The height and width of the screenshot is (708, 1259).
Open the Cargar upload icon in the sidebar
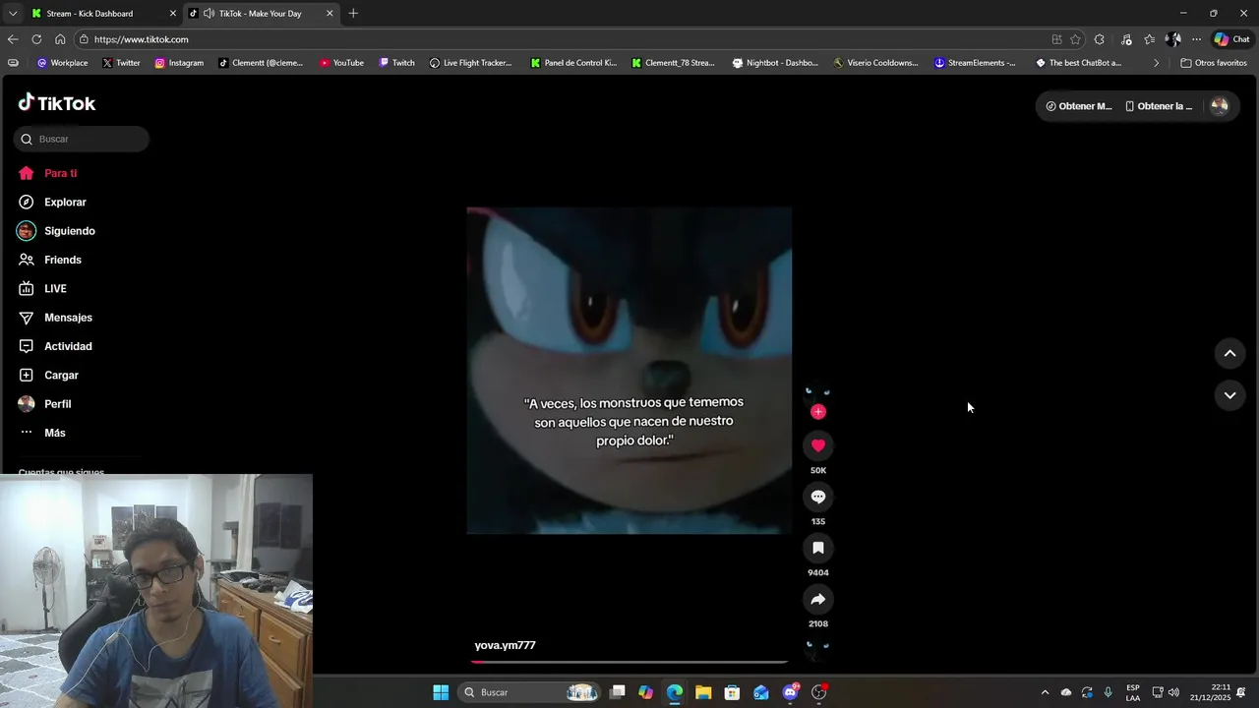point(27,375)
